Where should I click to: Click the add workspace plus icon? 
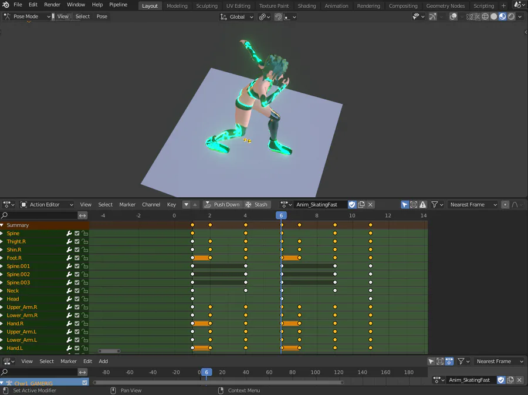tap(503, 6)
